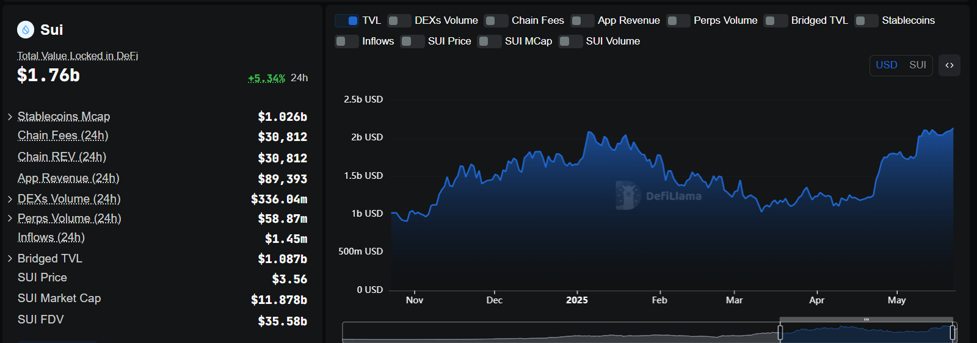Click the SUI FDV label
The width and height of the screenshot is (977, 343).
tap(41, 320)
